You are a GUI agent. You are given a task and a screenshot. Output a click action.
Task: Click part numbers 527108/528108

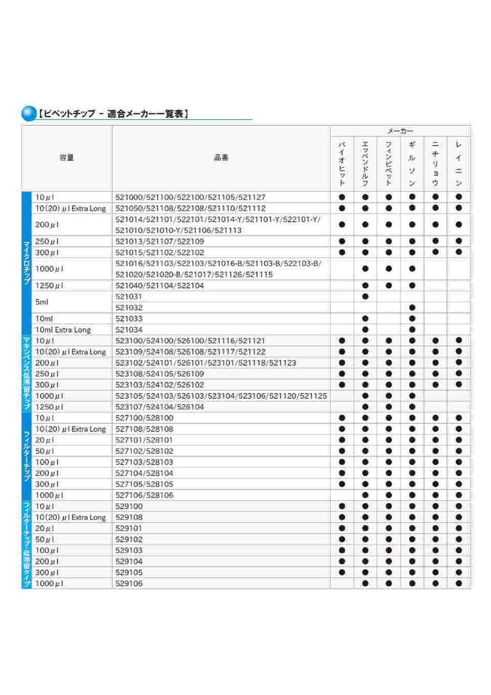[x=144, y=429]
